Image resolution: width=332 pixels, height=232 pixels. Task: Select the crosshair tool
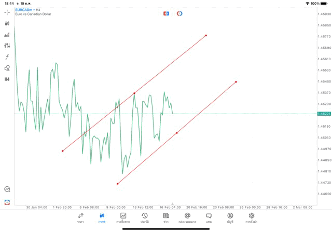(x=7, y=12)
